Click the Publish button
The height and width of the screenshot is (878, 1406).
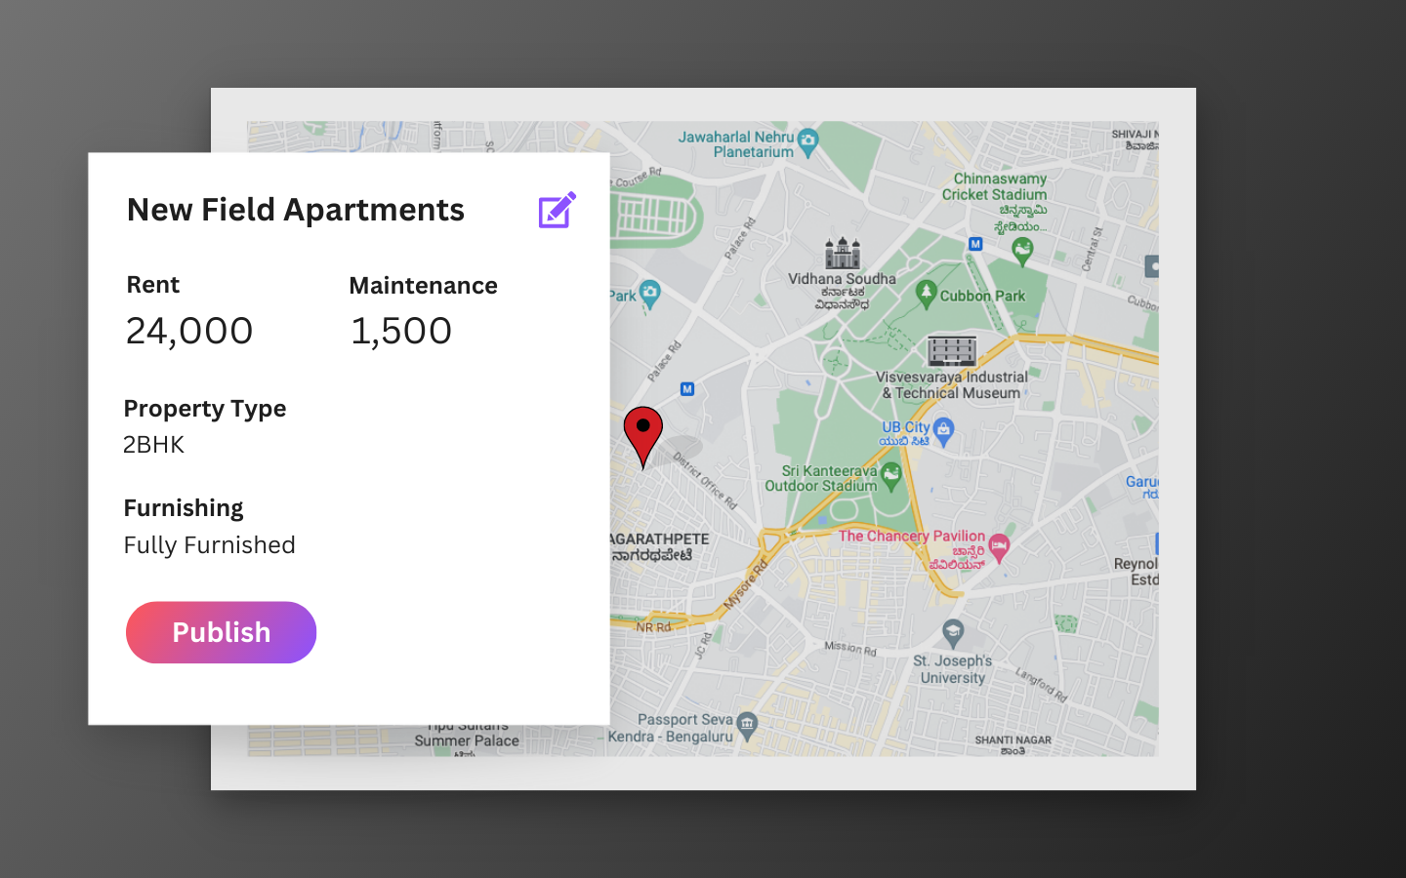tap(222, 632)
